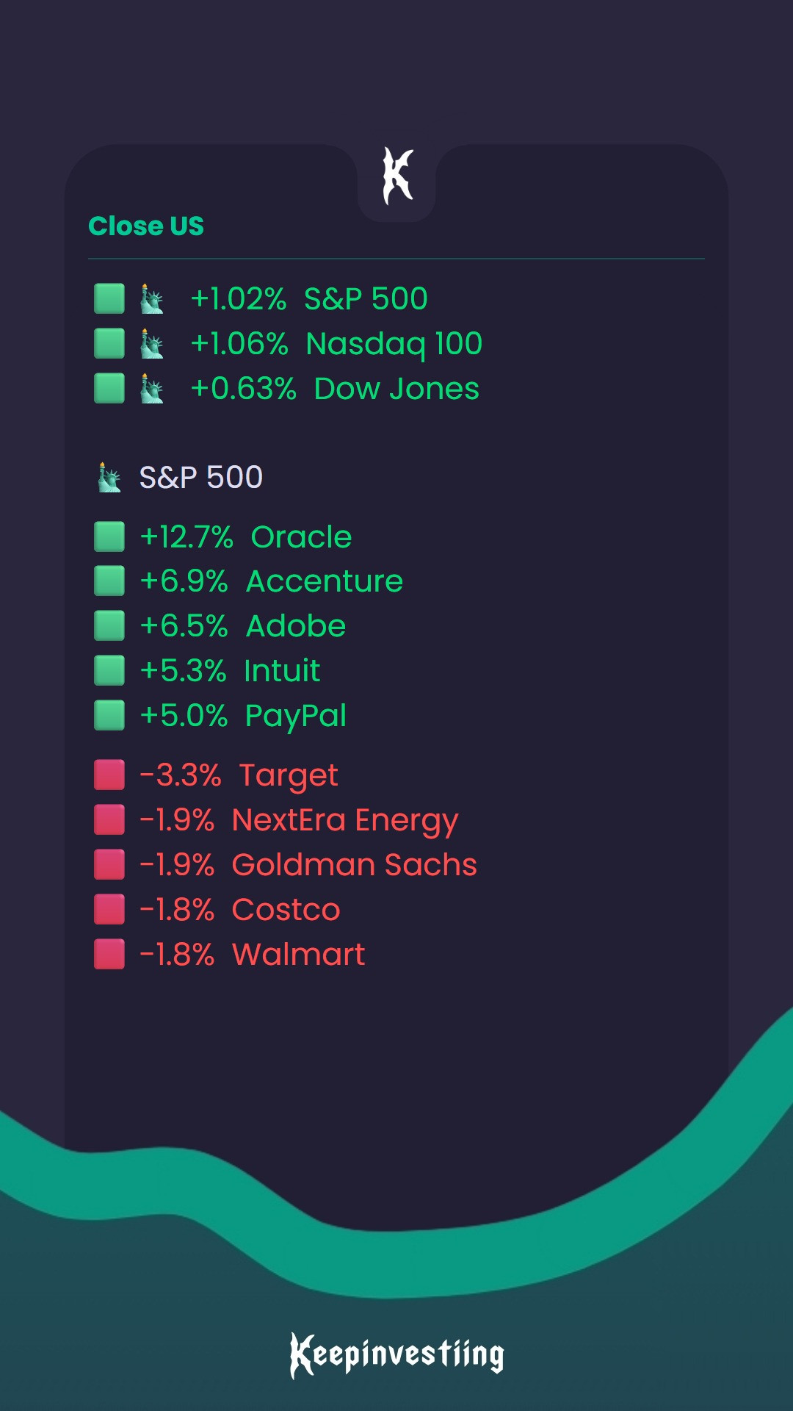
Task: Click the green square beside Oracle
Action: pos(109,537)
